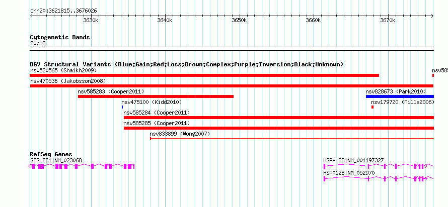Select the nsv585284 (Cooper2011) red bar
Viewport: 448px width, 207px height.
(x=279, y=118)
